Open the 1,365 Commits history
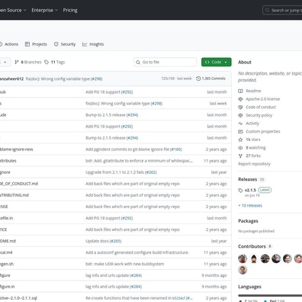The image size is (302, 302). click(x=210, y=79)
